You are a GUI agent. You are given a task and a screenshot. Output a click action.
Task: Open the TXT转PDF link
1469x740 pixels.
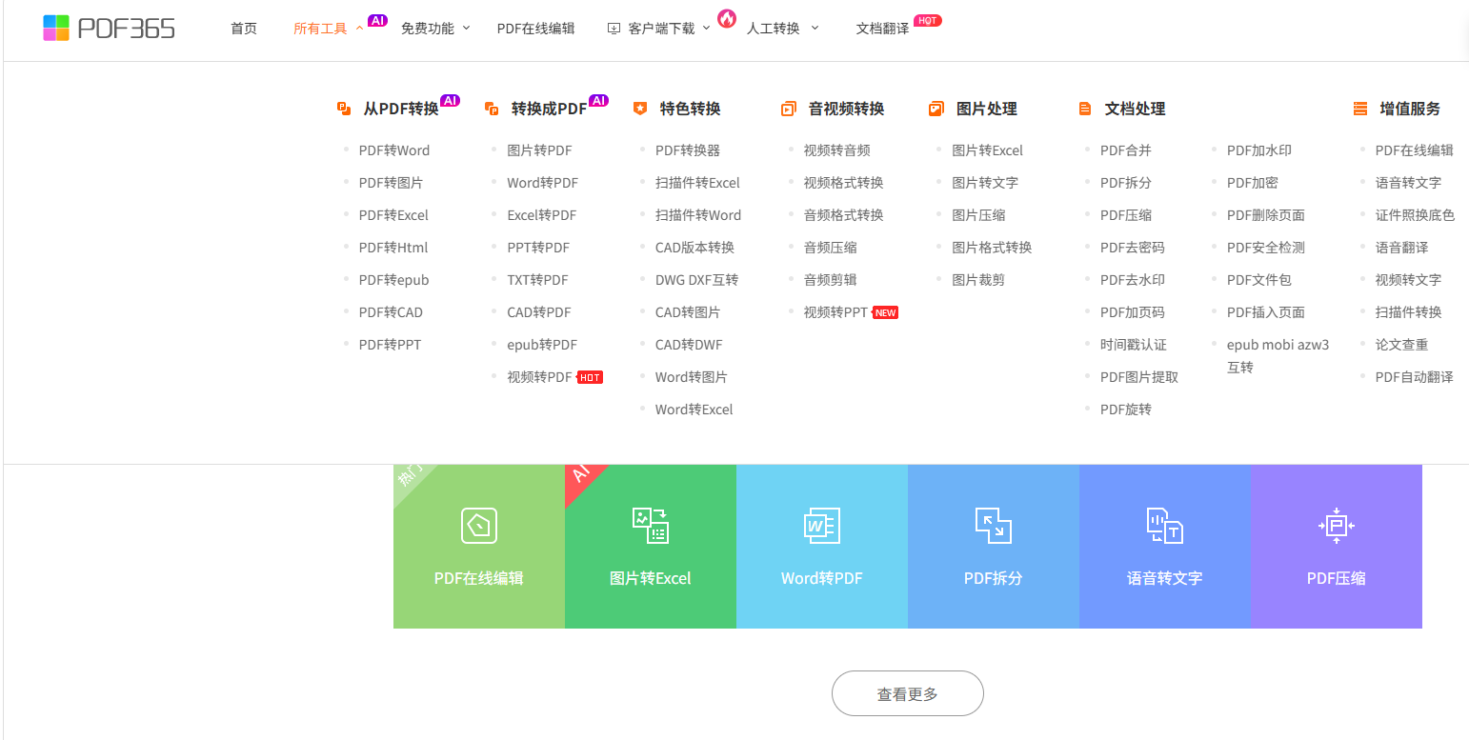pyautogui.click(x=537, y=280)
